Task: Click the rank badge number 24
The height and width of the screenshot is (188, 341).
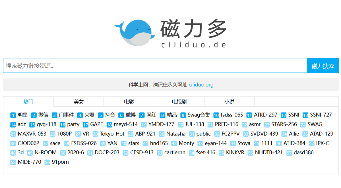Action: point(303,125)
